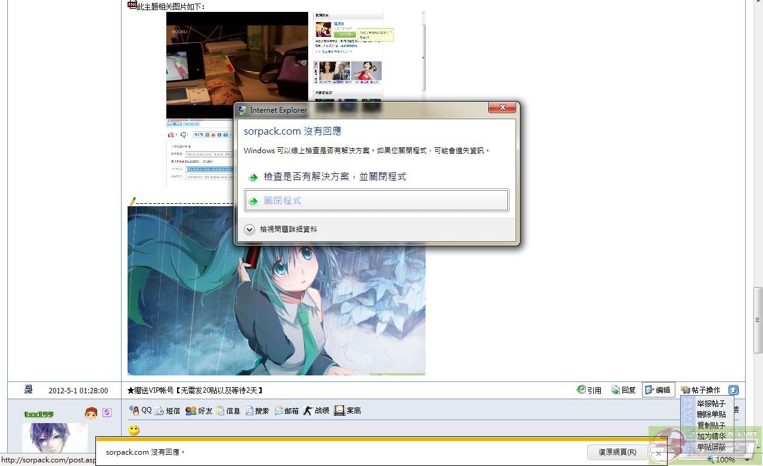
Task: Click the 邮箱 mailbox icon
Action: [x=279, y=411]
